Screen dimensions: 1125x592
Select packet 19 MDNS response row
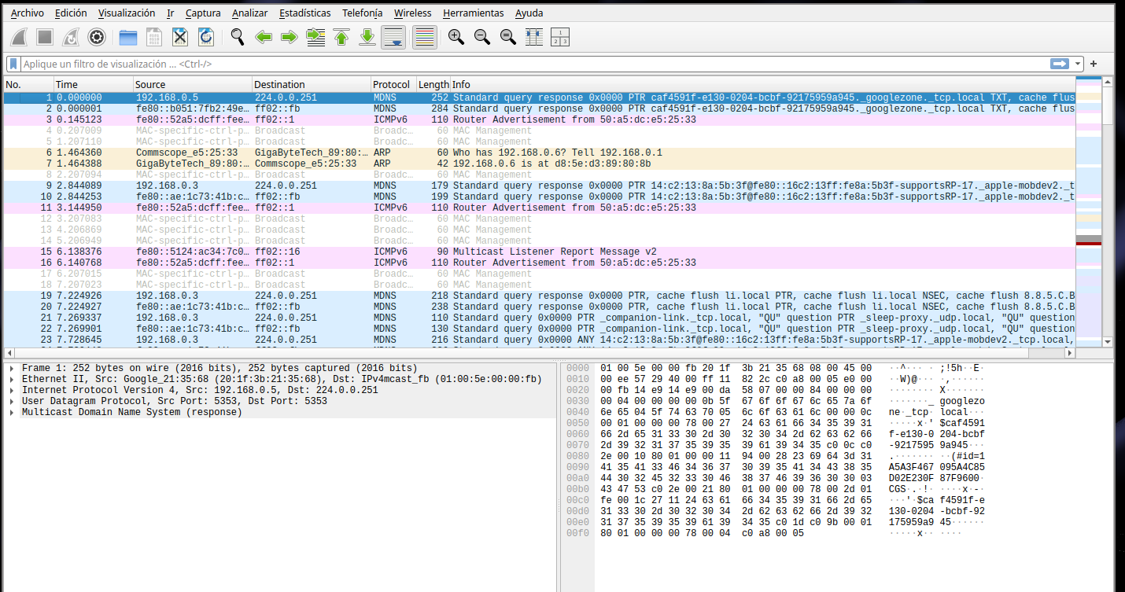[x=539, y=296]
